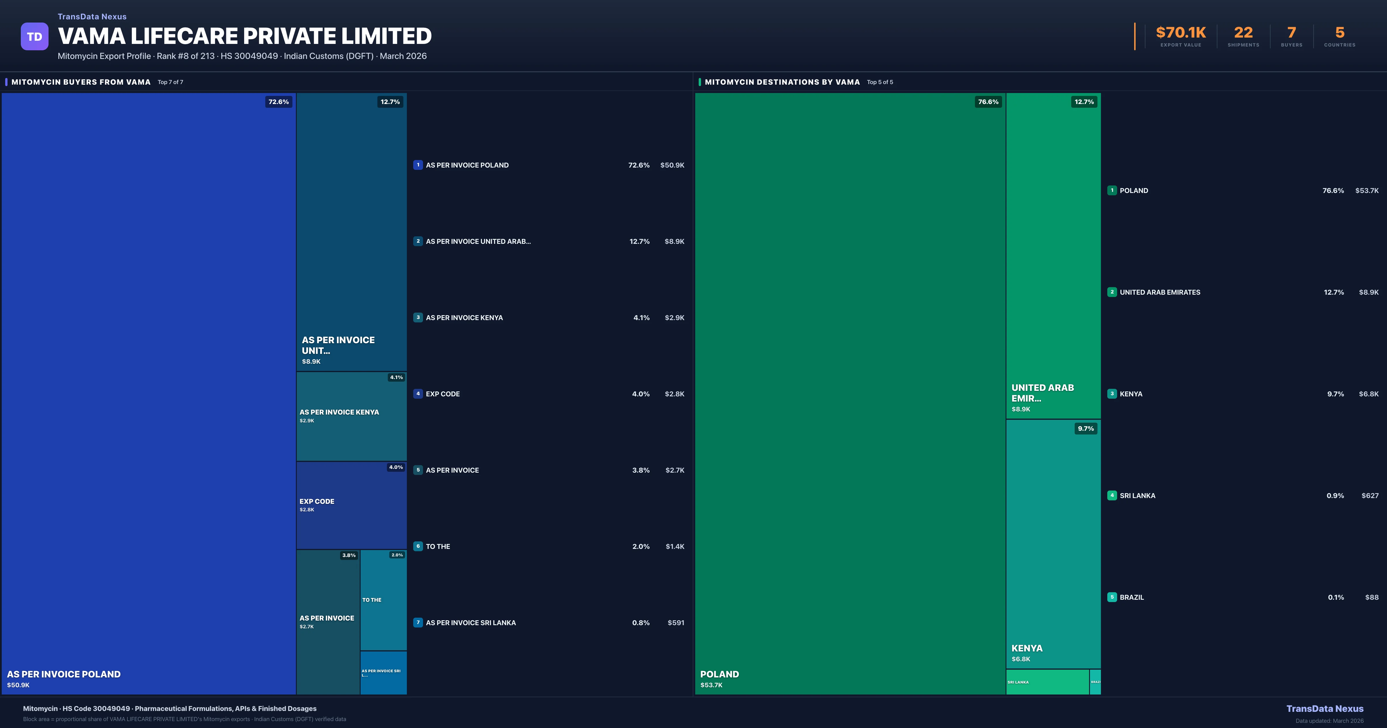Select the large AS PER INVOICE POLAND treemap block
This screenshot has width=1387, height=728.
point(149,393)
